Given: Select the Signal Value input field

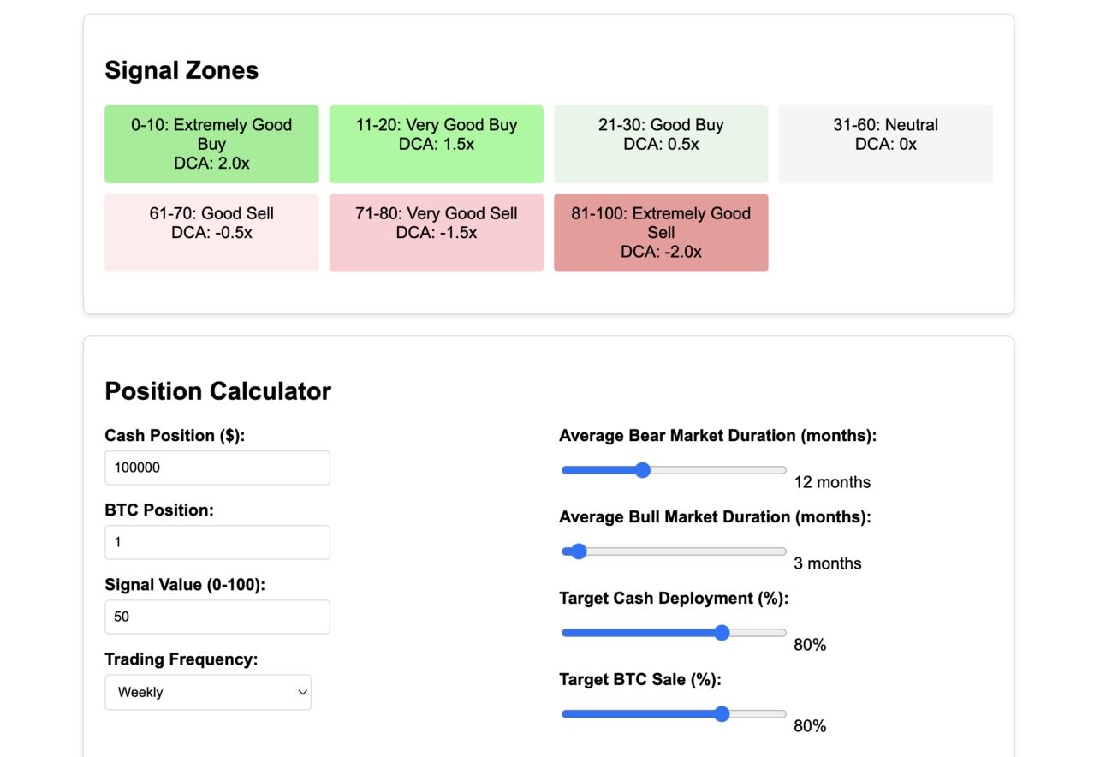Looking at the screenshot, I should (217, 617).
